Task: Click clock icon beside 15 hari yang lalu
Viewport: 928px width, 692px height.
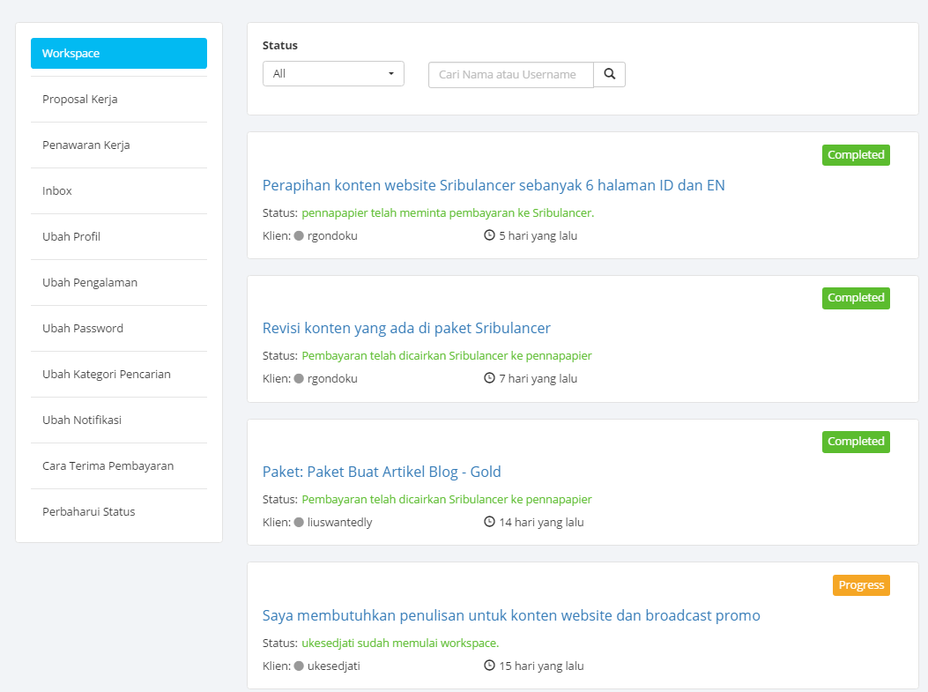Action: click(x=489, y=666)
